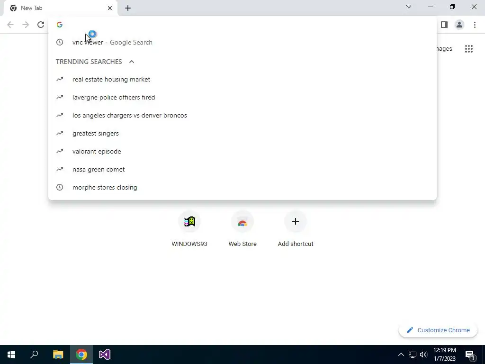Open the Windows Start menu
Viewport: 485px width, 364px height.
pyautogui.click(x=11, y=355)
